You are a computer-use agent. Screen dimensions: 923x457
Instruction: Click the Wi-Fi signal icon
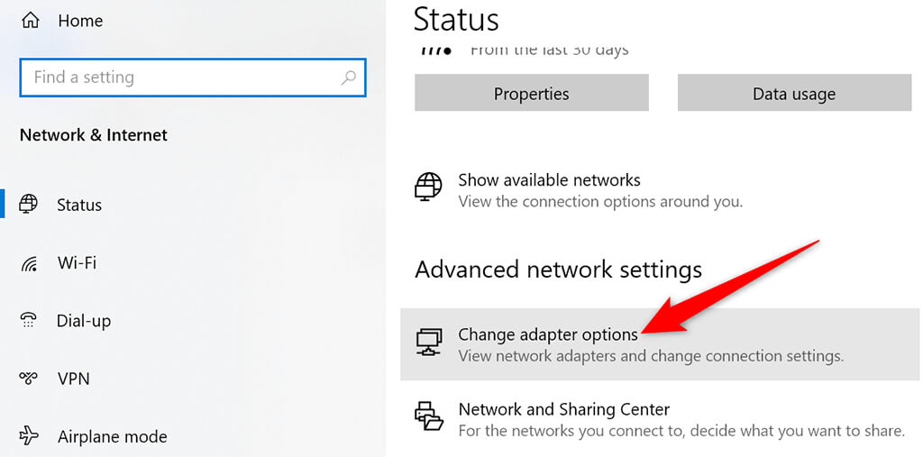pos(30,263)
